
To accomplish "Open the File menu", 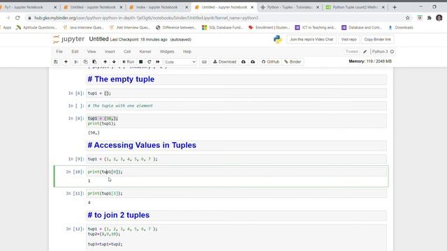I will click(59, 52).
